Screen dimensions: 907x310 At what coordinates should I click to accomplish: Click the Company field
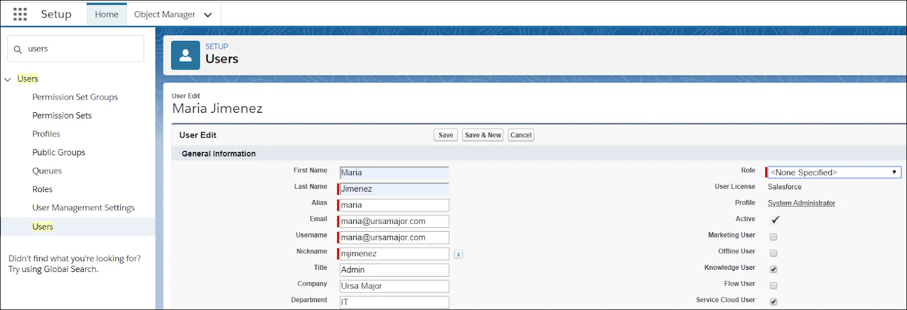coord(395,286)
